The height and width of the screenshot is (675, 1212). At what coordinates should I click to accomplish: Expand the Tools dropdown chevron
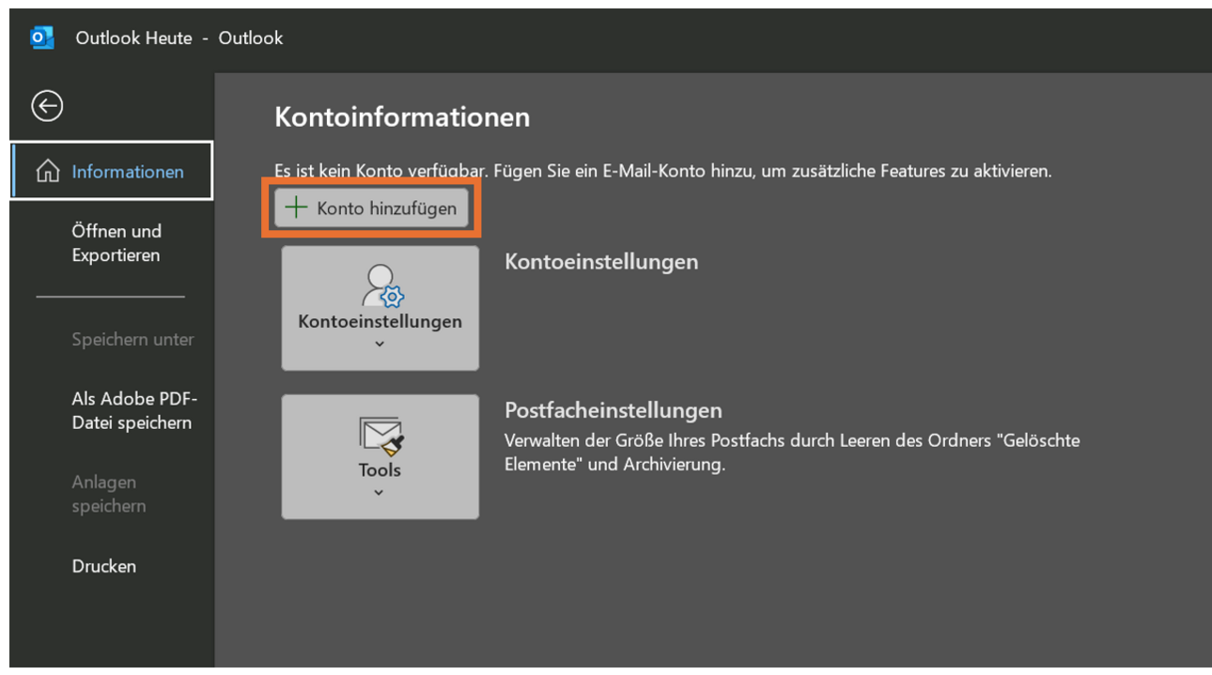(x=379, y=492)
